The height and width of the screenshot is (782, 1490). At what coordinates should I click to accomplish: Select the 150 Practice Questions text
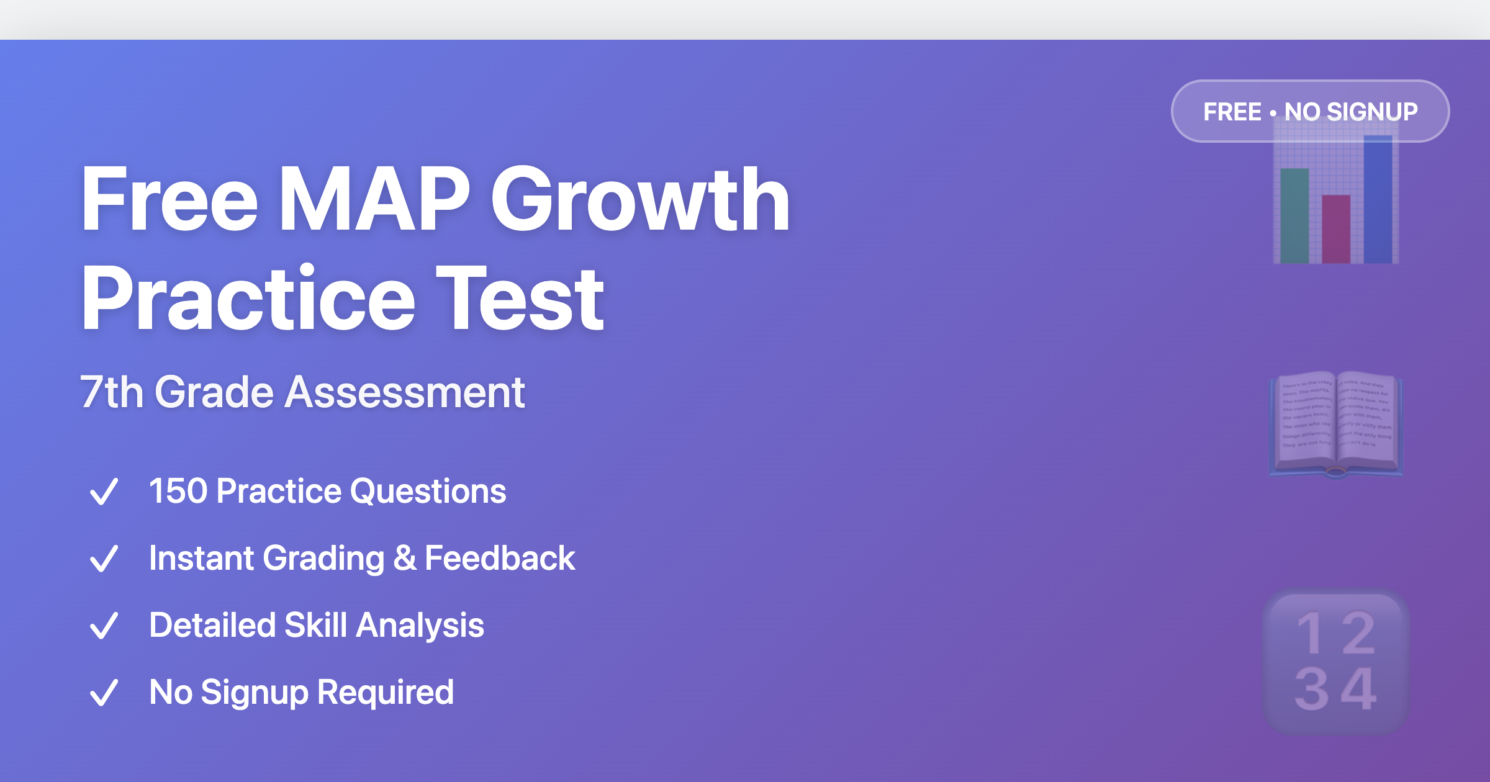[x=328, y=492]
